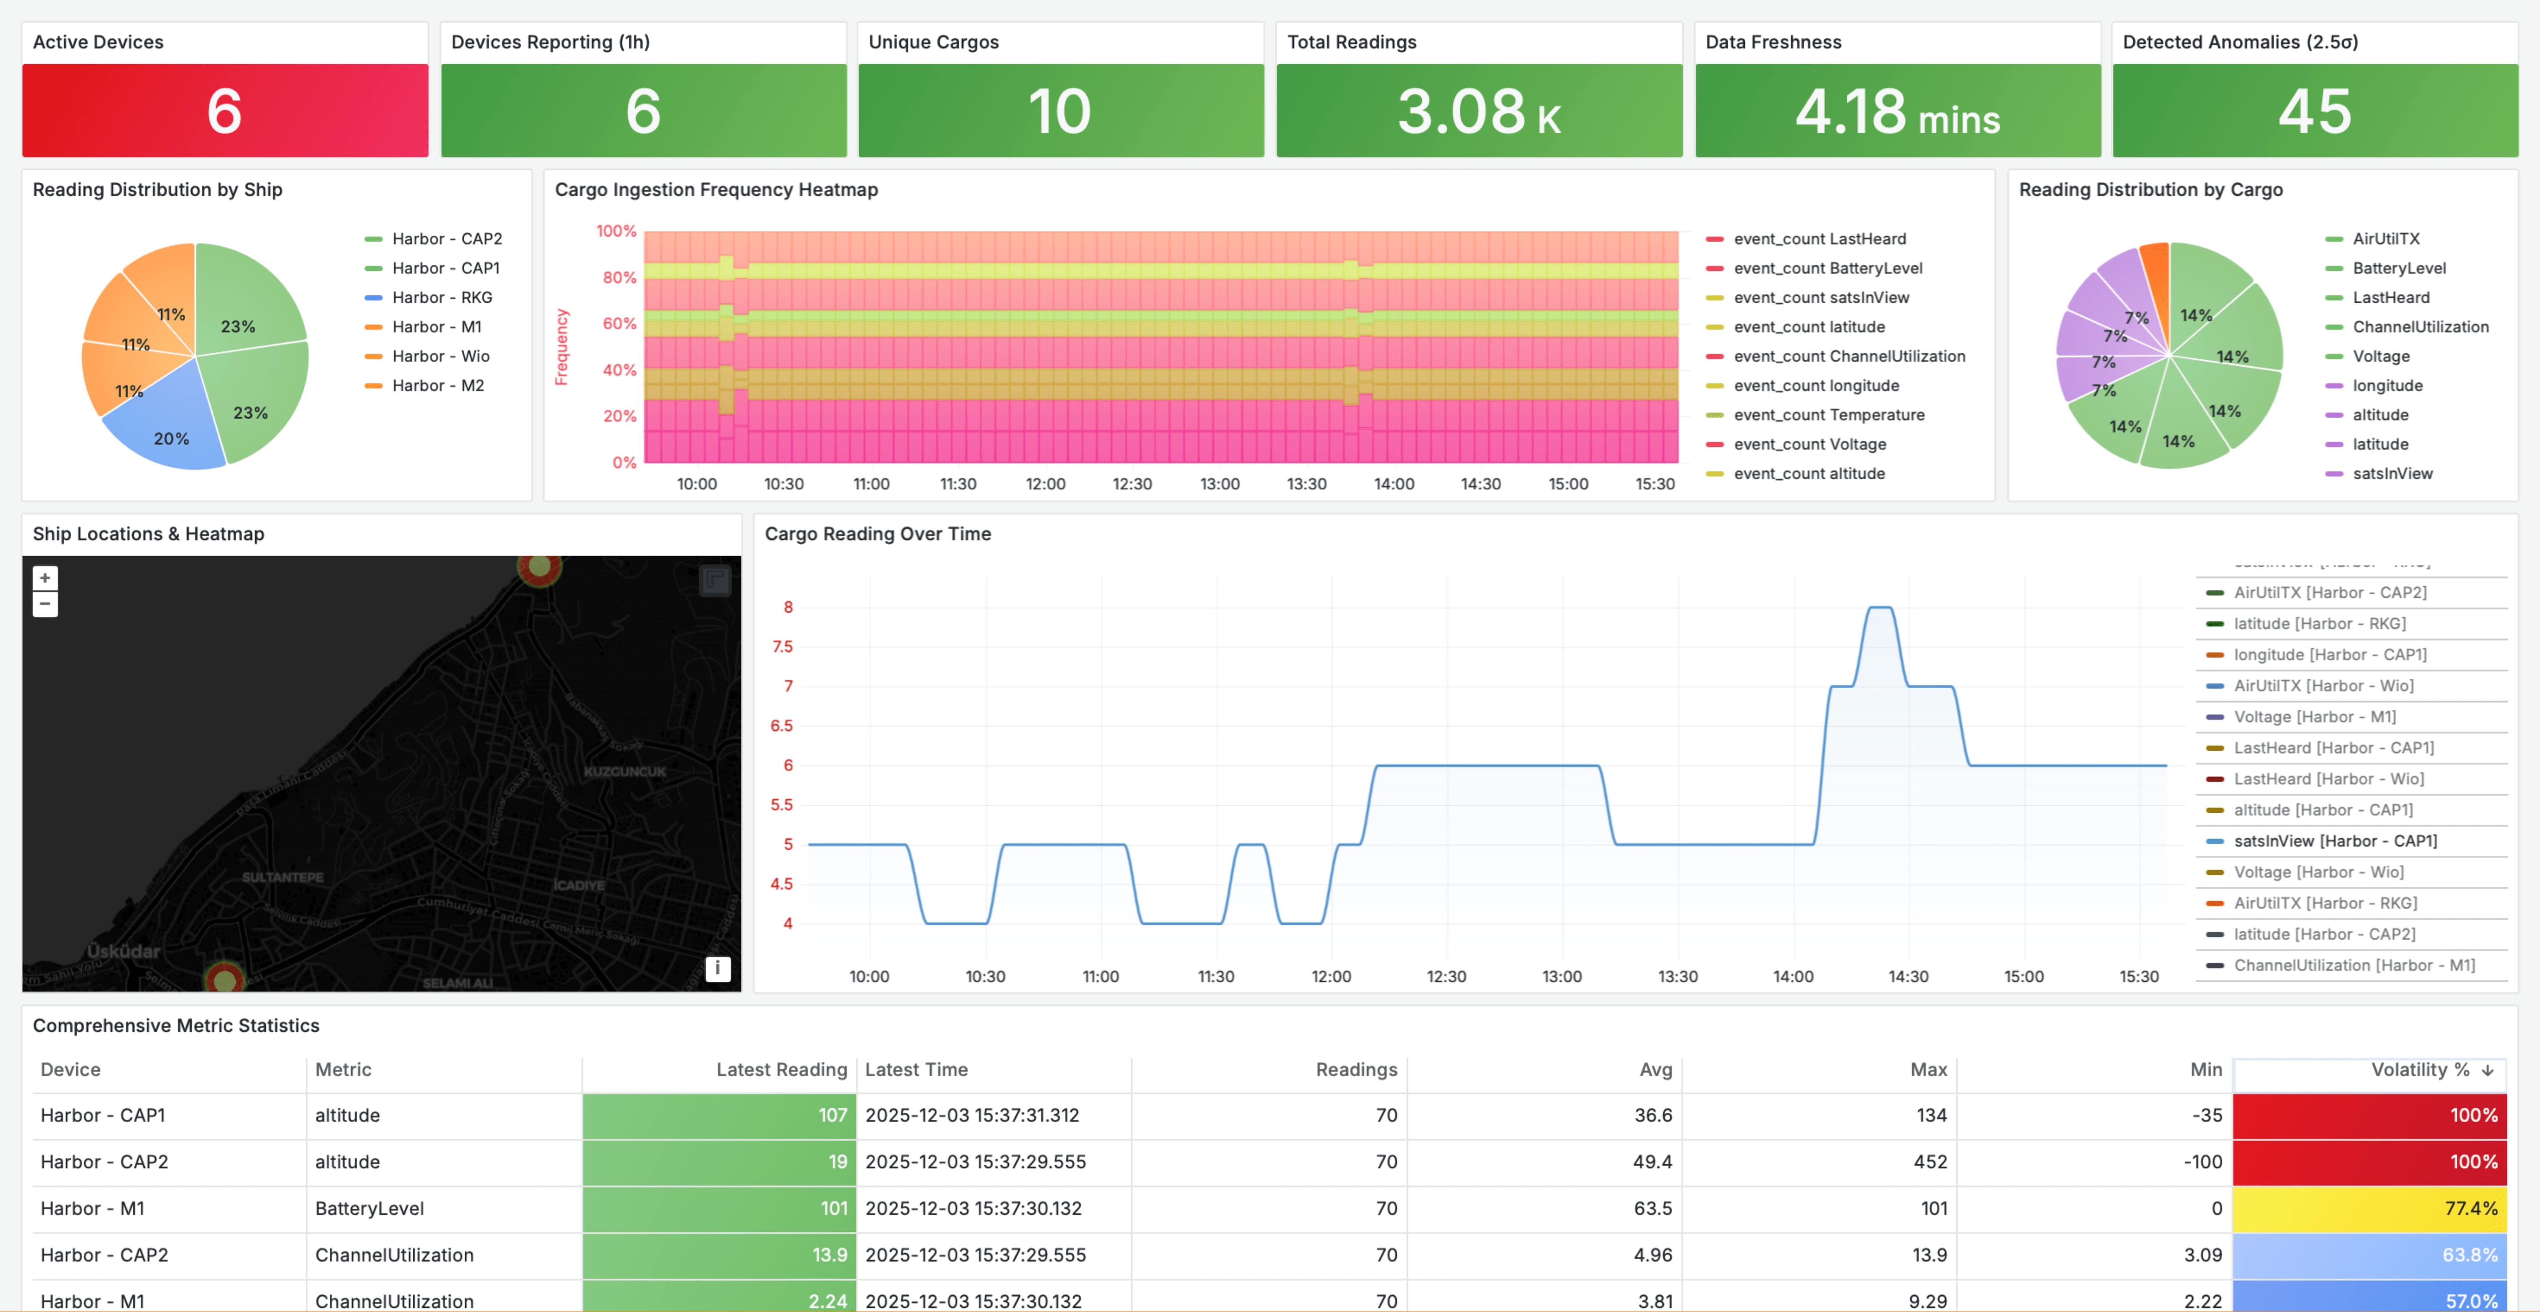Sort table by Latest Time column header
Screen dimensions: 2540x1312
click(x=916, y=1069)
